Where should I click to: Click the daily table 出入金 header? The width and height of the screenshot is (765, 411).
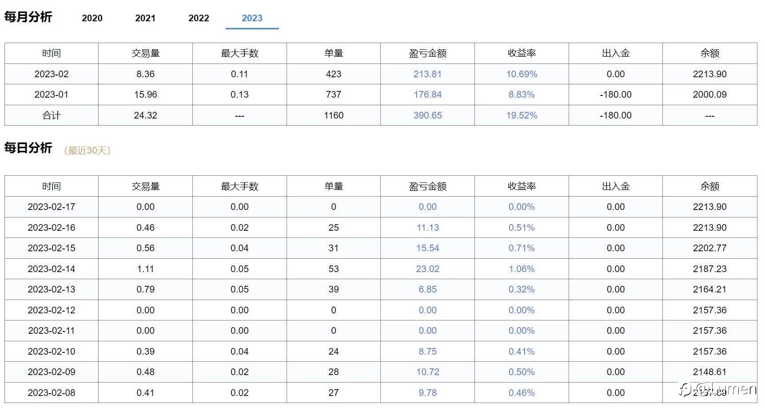pyautogui.click(x=615, y=186)
